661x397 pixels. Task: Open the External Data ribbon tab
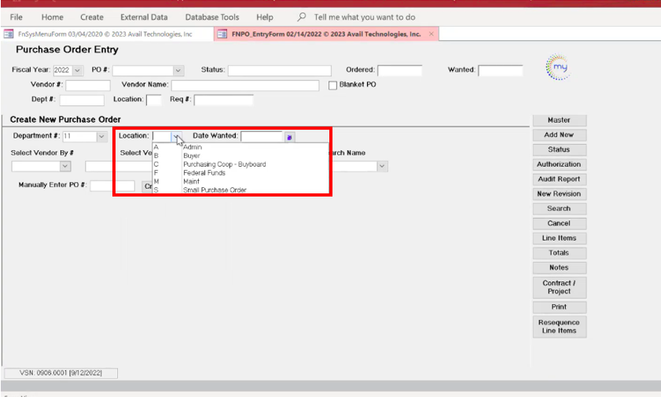pos(144,17)
